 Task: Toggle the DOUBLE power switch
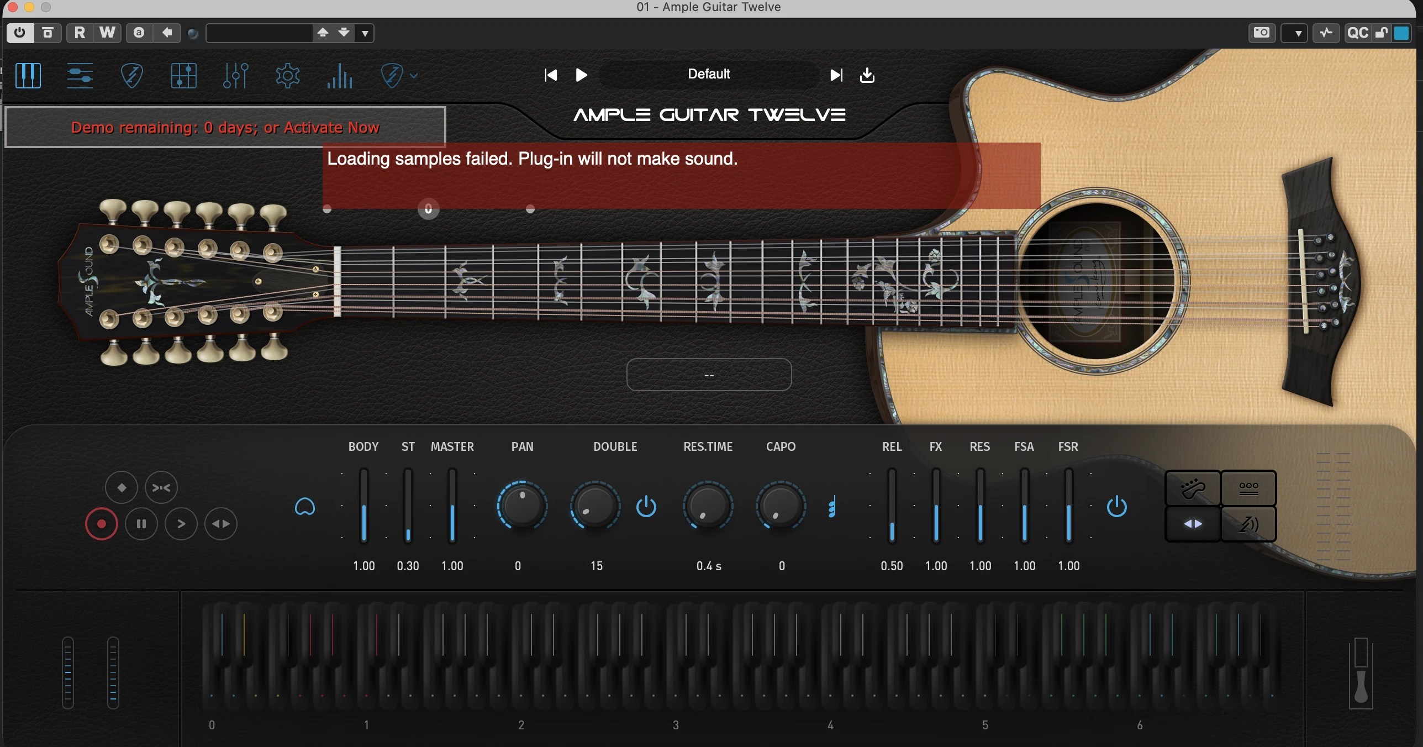[646, 507]
